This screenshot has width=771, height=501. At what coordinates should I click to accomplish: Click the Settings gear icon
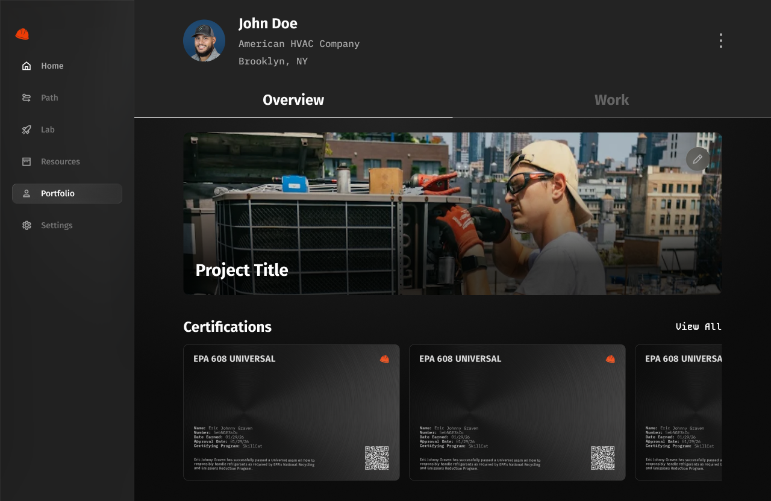click(x=27, y=225)
